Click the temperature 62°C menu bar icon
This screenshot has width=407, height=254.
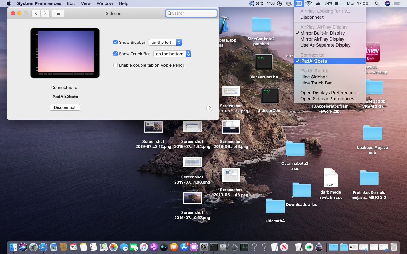pos(257,3)
